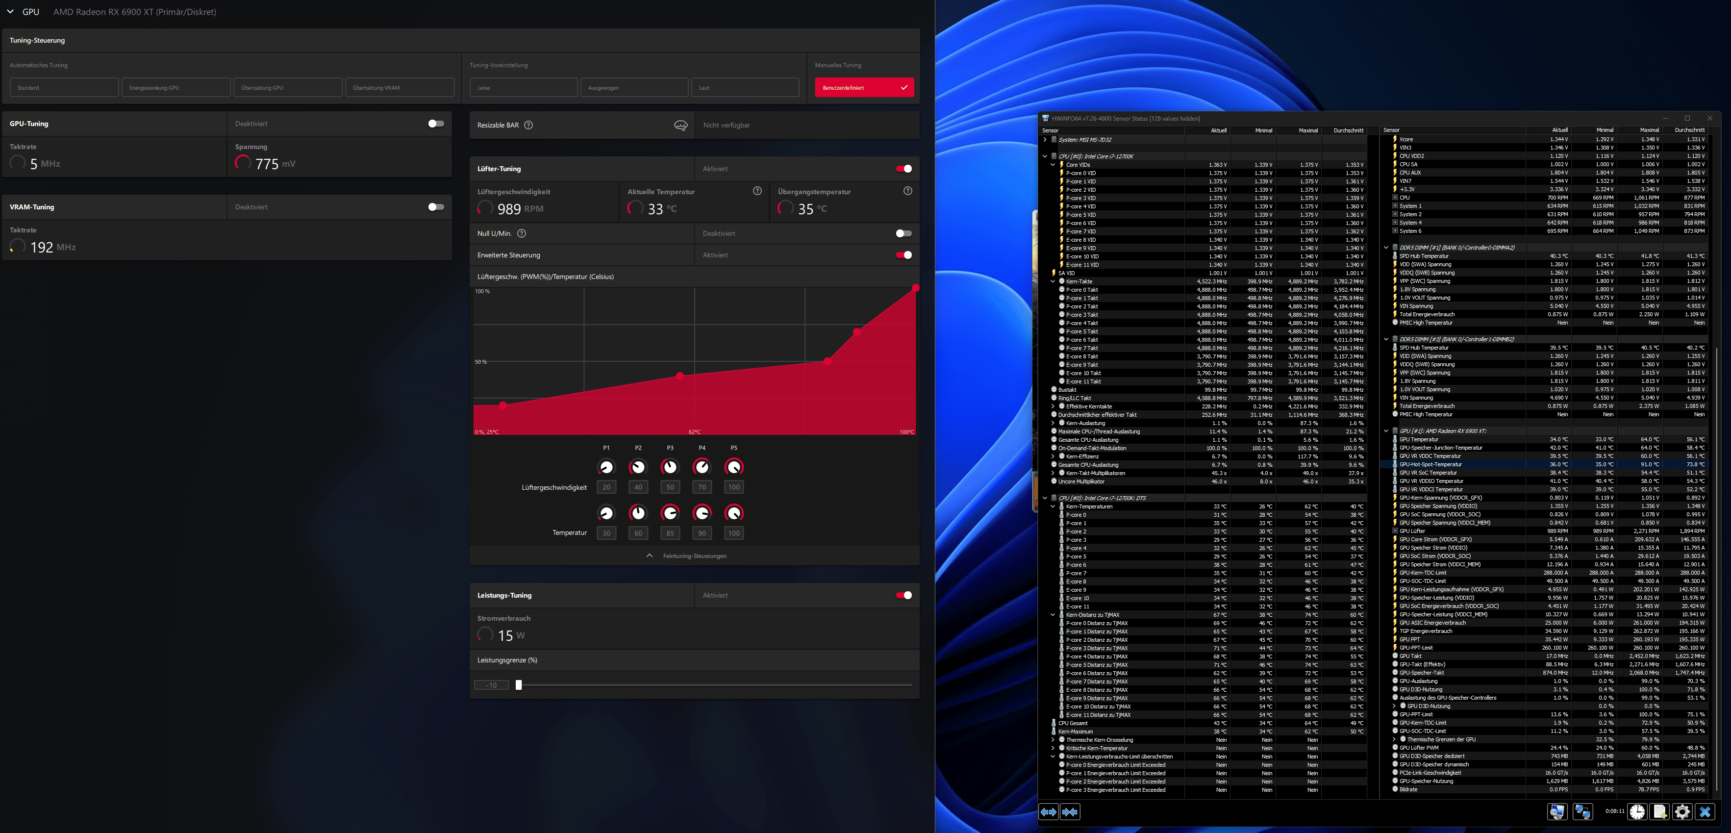
Task: Reset HWiNFO min/max values with clock icon
Action: (1637, 812)
